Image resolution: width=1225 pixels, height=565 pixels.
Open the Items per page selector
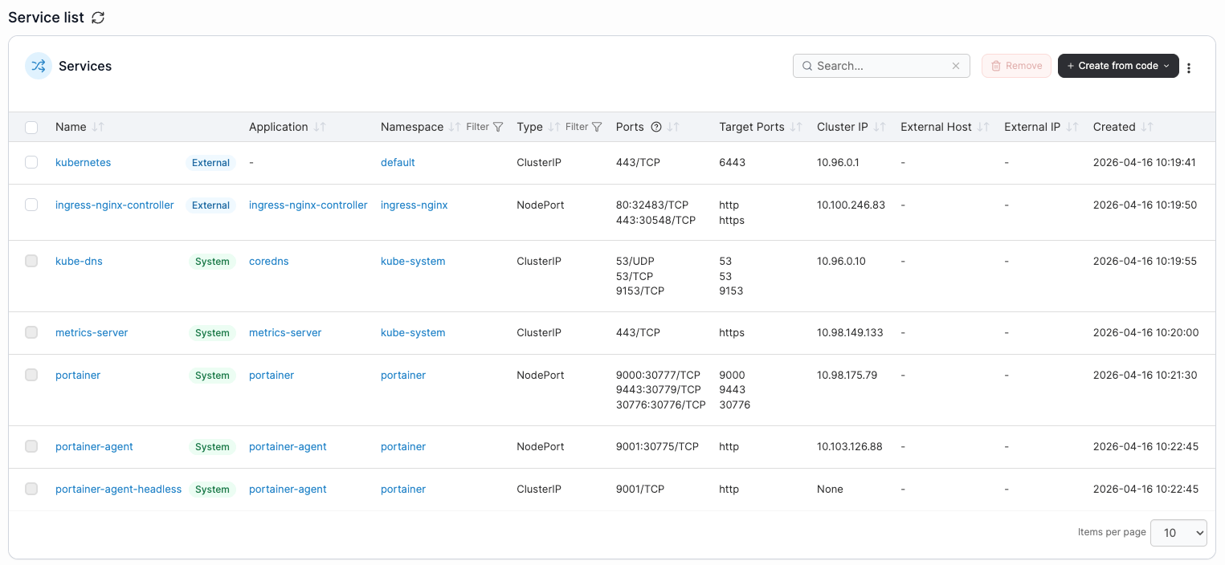[1178, 533]
